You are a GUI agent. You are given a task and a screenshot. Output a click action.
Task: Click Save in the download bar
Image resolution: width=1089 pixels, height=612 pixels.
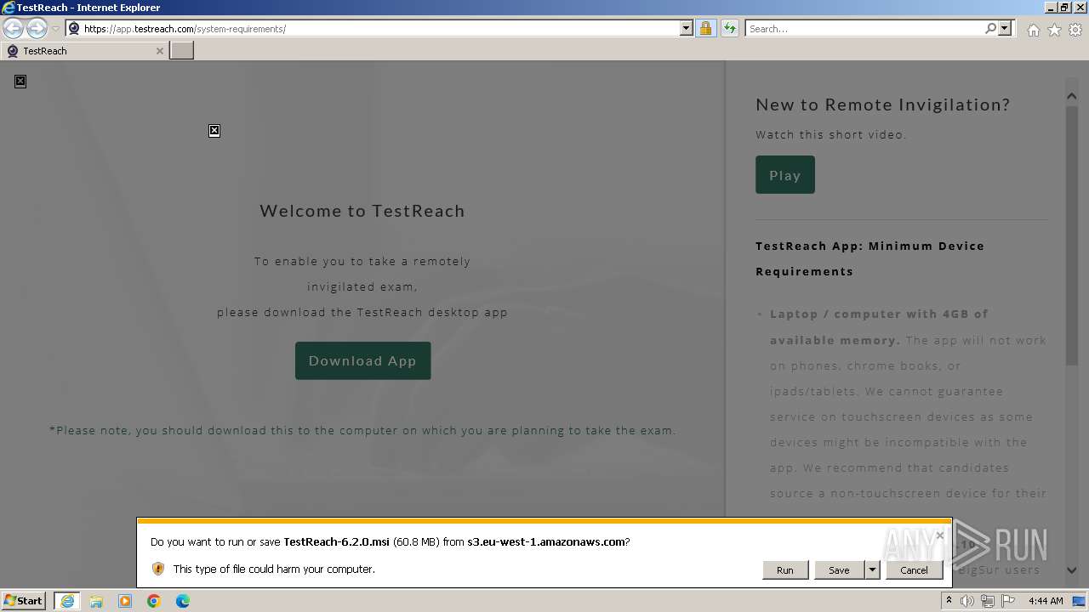click(x=839, y=570)
